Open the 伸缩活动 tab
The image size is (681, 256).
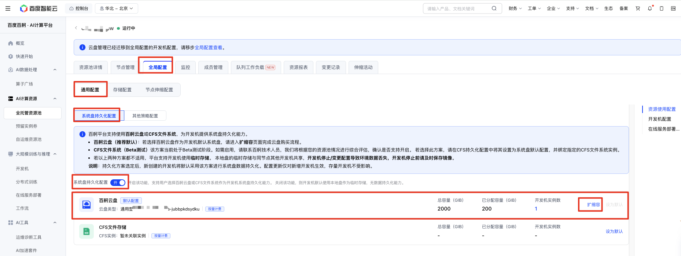363,67
